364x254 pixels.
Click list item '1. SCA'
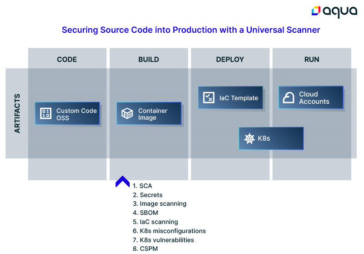pos(142,186)
